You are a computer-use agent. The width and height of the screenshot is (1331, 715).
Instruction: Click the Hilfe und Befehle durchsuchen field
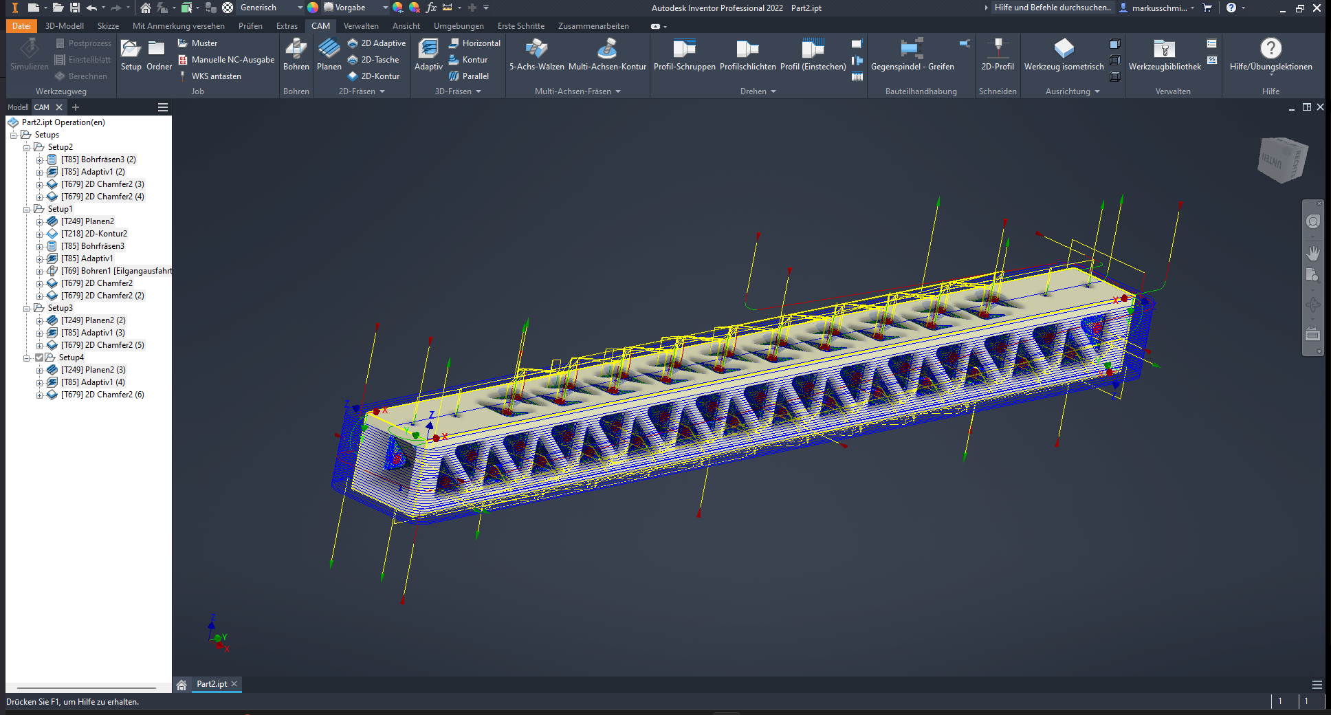pyautogui.click(x=1052, y=8)
